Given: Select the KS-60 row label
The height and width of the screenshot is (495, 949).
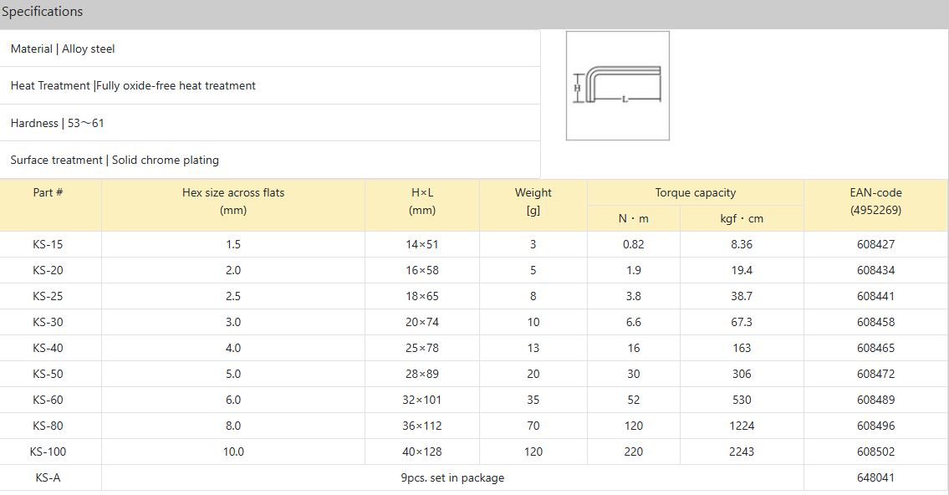Looking at the screenshot, I should pyautogui.click(x=48, y=400).
